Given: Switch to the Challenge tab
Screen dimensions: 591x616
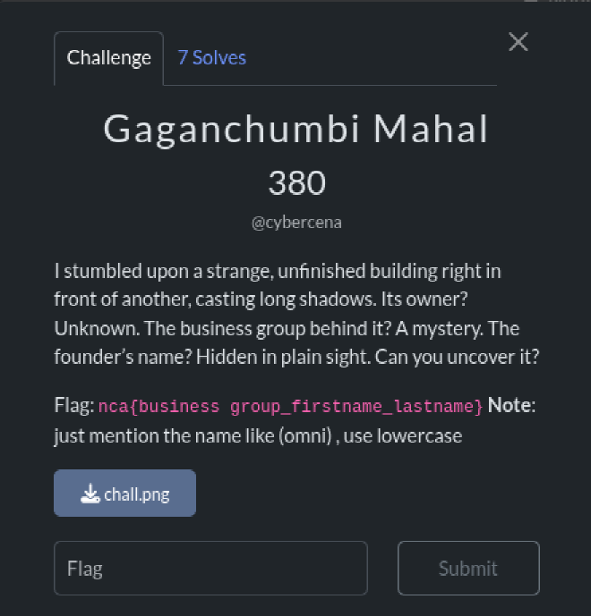Looking at the screenshot, I should (109, 58).
